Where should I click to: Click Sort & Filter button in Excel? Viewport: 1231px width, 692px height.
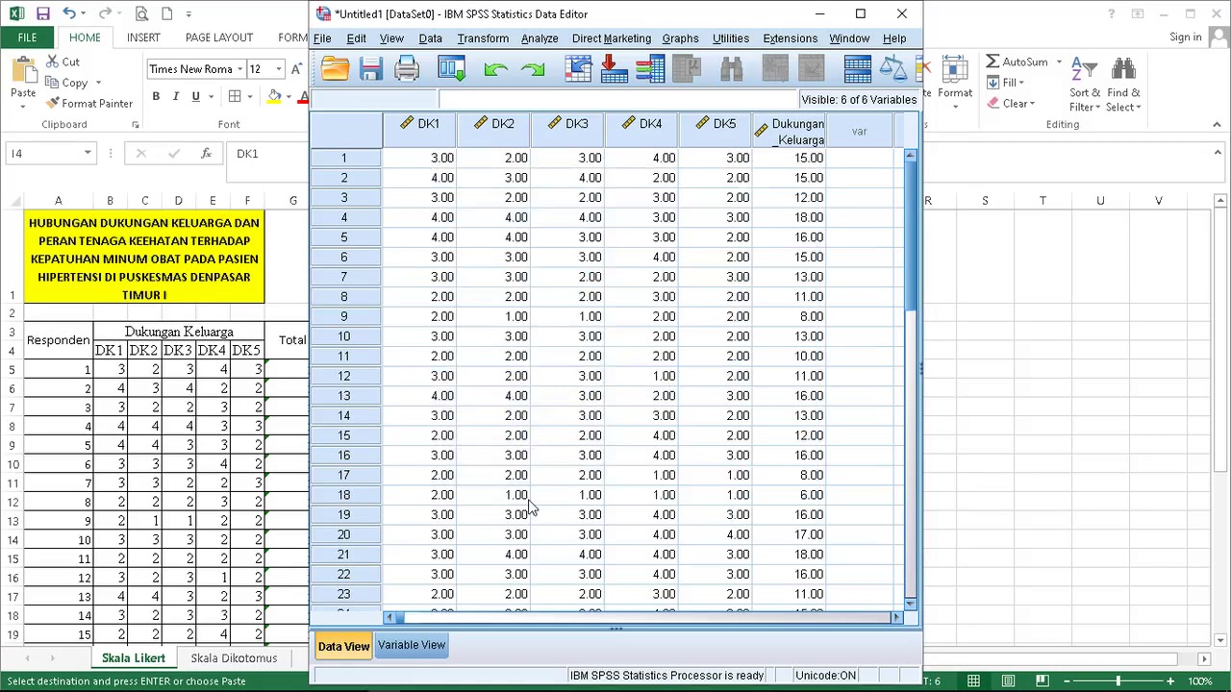pyautogui.click(x=1085, y=85)
